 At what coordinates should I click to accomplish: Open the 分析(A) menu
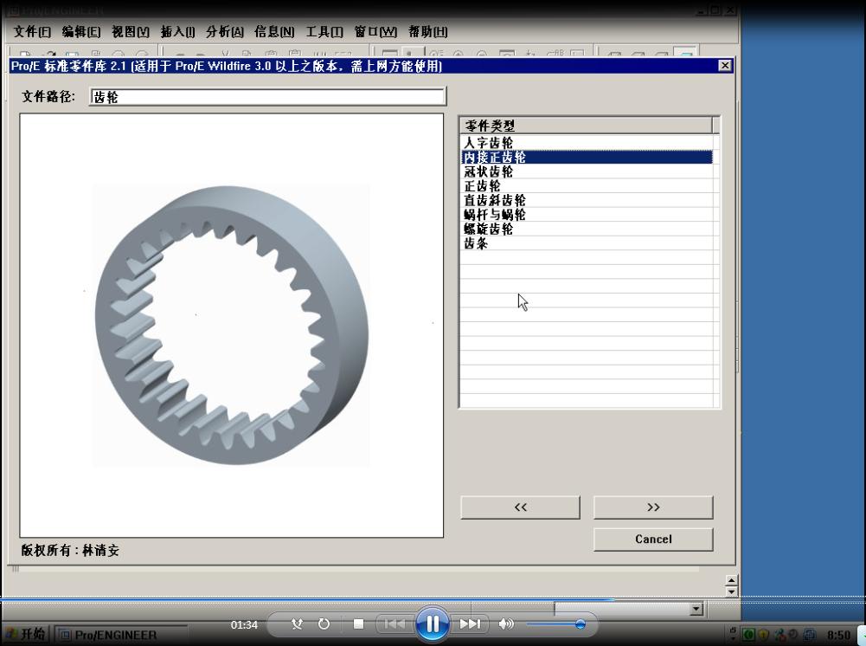tap(225, 31)
